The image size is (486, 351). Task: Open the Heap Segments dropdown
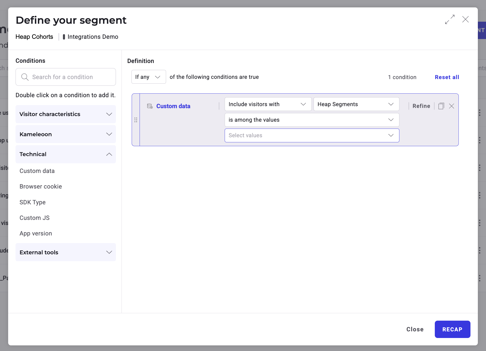pos(356,104)
